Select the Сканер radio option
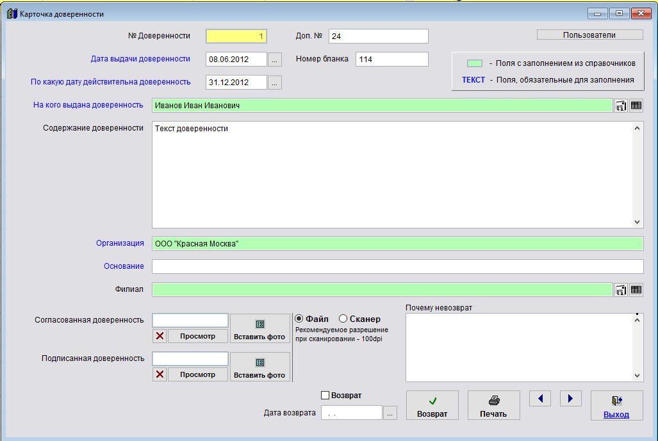Viewport: 658px width, 441px height. [343, 319]
